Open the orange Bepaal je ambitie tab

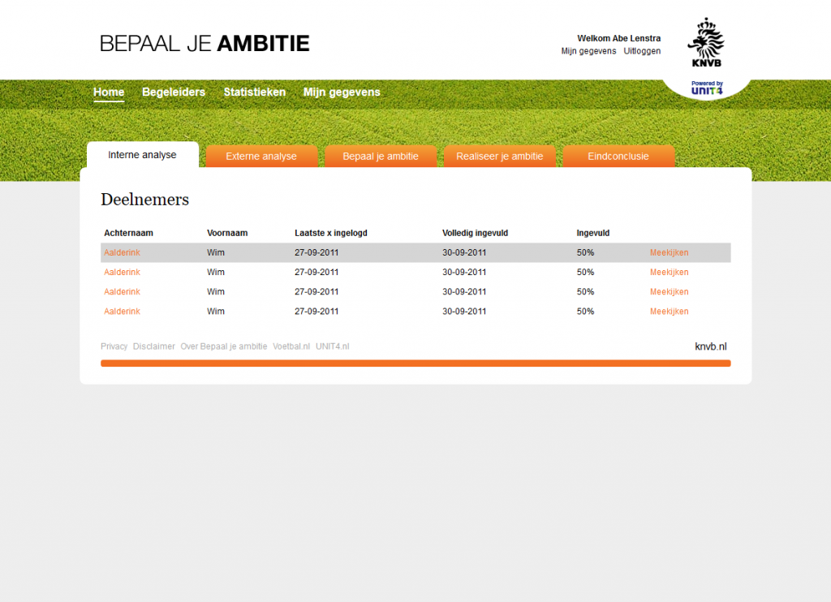pyautogui.click(x=381, y=157)
